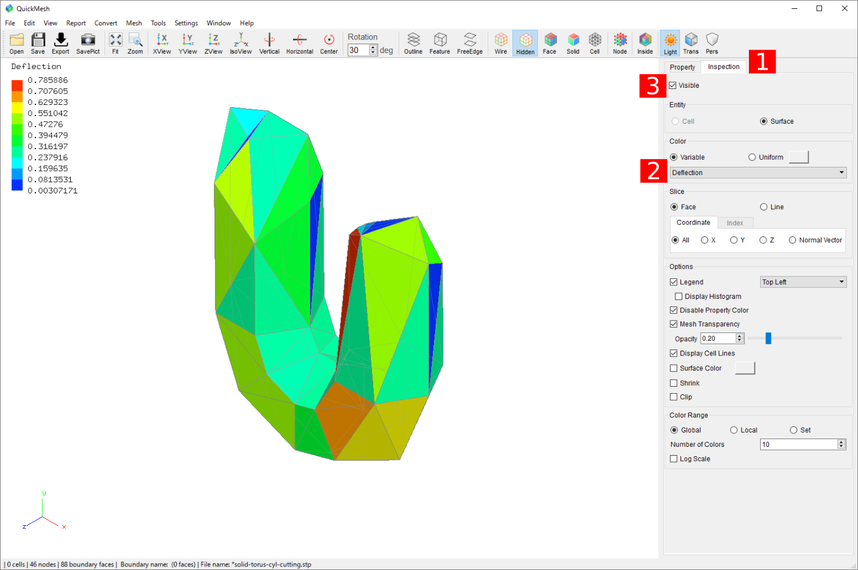Click the Export toolbar icon

(60, 44)
